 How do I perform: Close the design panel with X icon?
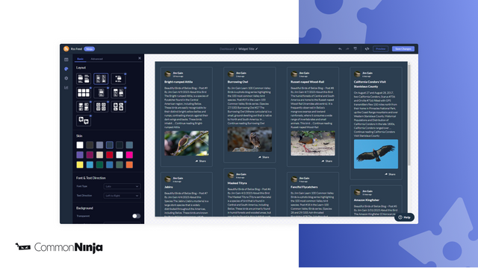140,58
